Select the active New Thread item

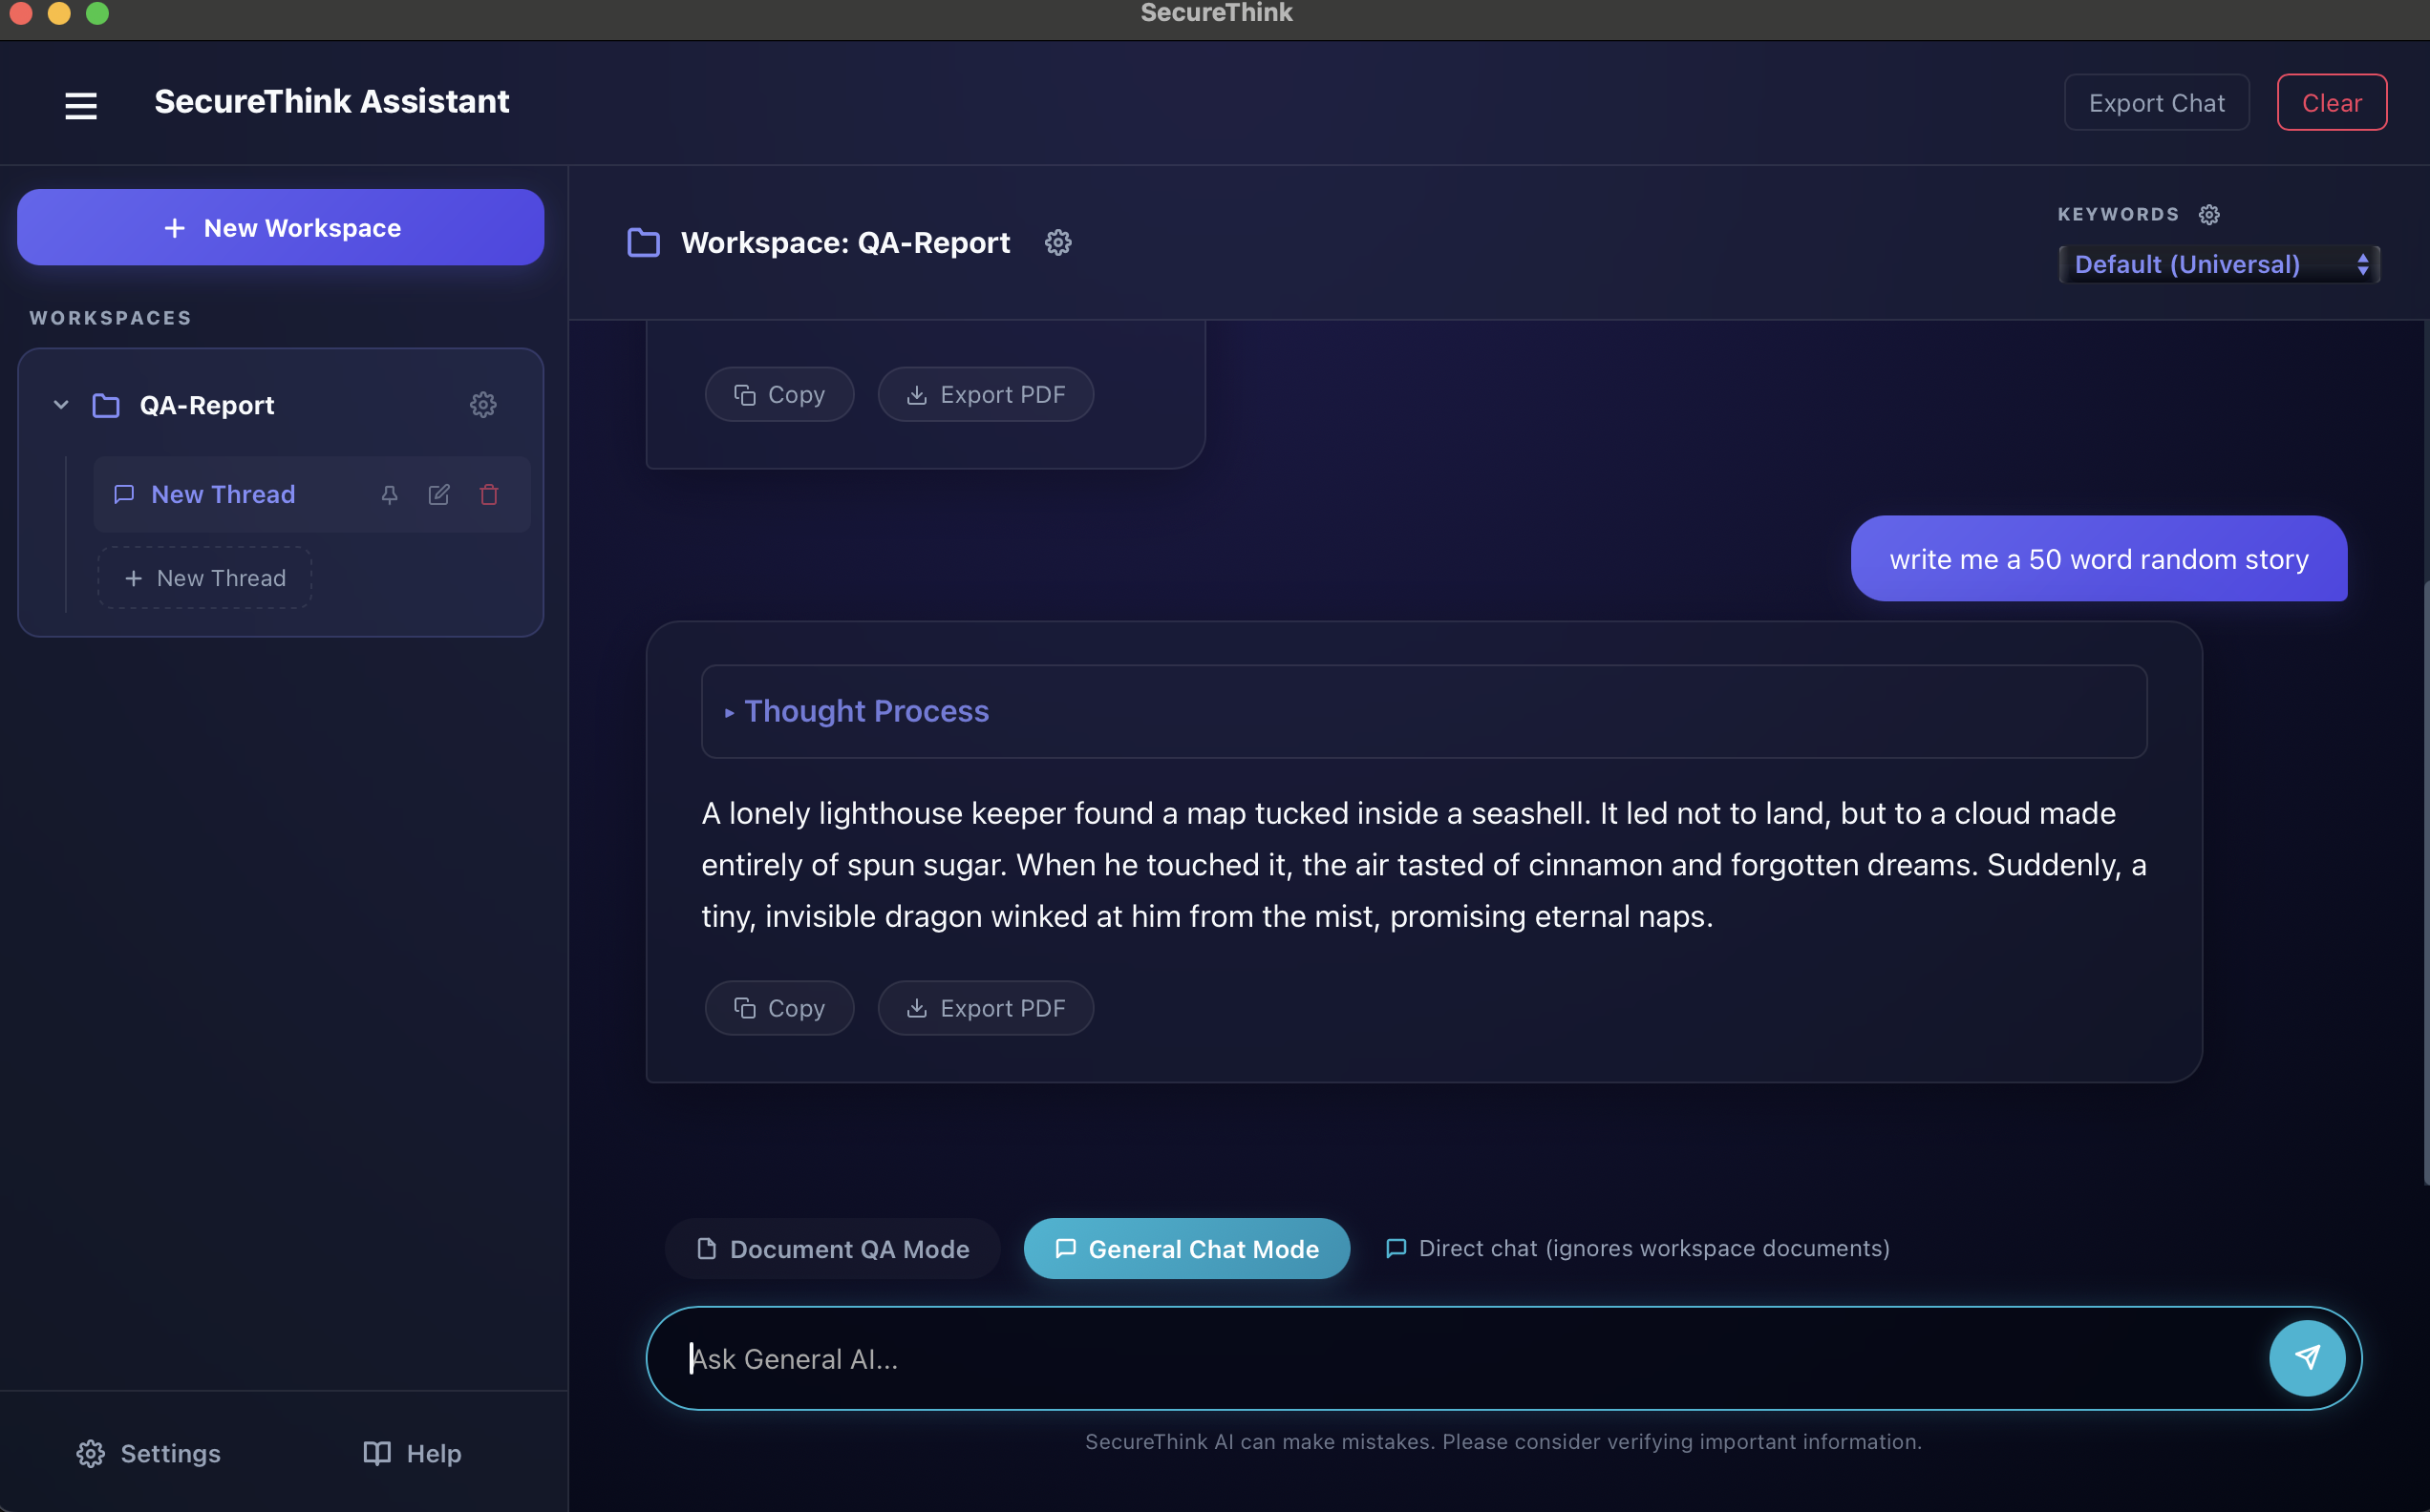point(311,494)
